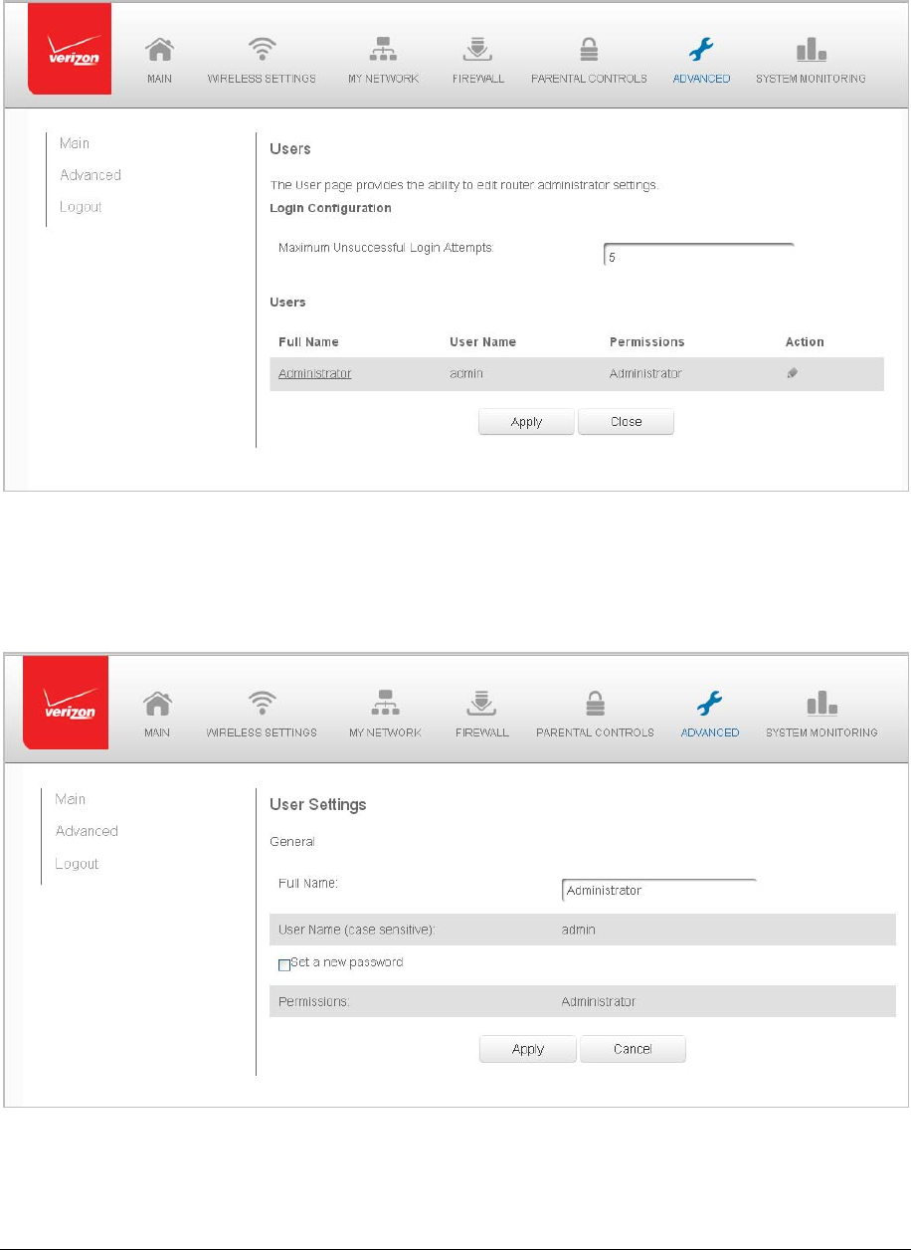Select Main in Users page sidebar
The width and height of the screenshot is (911, 1250).
coord(75,143)
